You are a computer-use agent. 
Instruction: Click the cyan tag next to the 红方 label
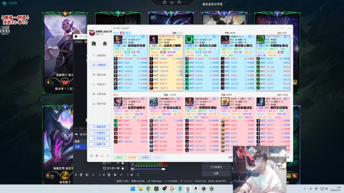click(128, 33)
